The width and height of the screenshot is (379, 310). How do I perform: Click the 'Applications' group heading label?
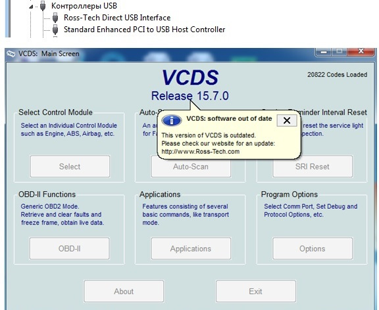160,194
